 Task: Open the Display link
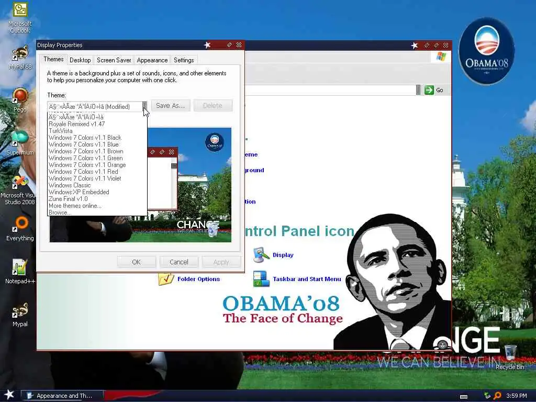(x=283, y=255)
